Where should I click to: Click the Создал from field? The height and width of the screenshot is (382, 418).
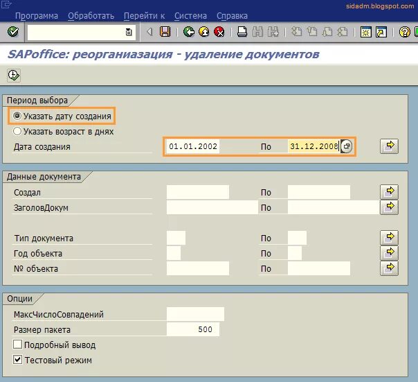click(198, 192)
